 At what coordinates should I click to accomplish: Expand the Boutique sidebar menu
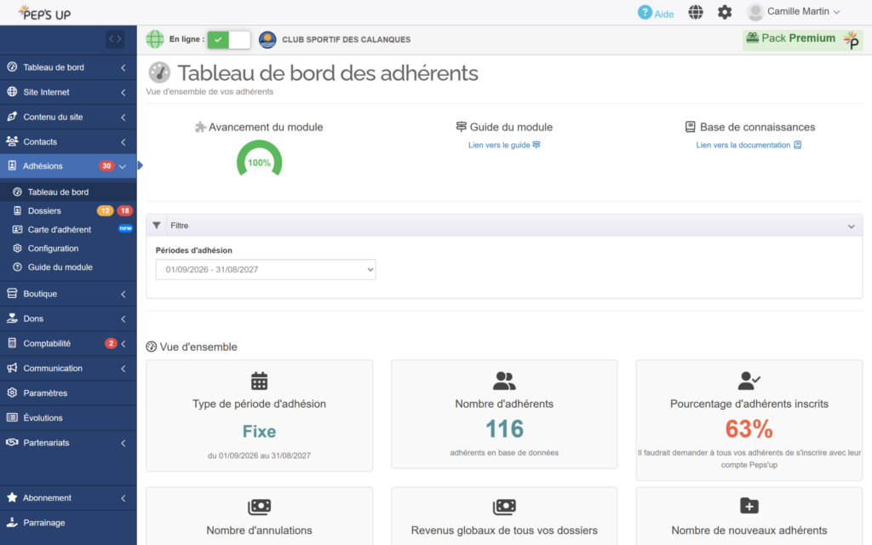click(68, 294)
